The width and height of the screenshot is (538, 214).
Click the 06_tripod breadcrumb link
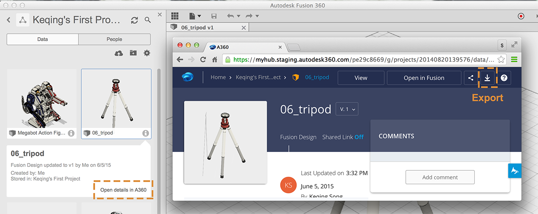coord(317,77)
